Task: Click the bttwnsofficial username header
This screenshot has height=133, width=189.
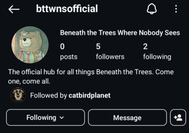Action: click(67, 8)
